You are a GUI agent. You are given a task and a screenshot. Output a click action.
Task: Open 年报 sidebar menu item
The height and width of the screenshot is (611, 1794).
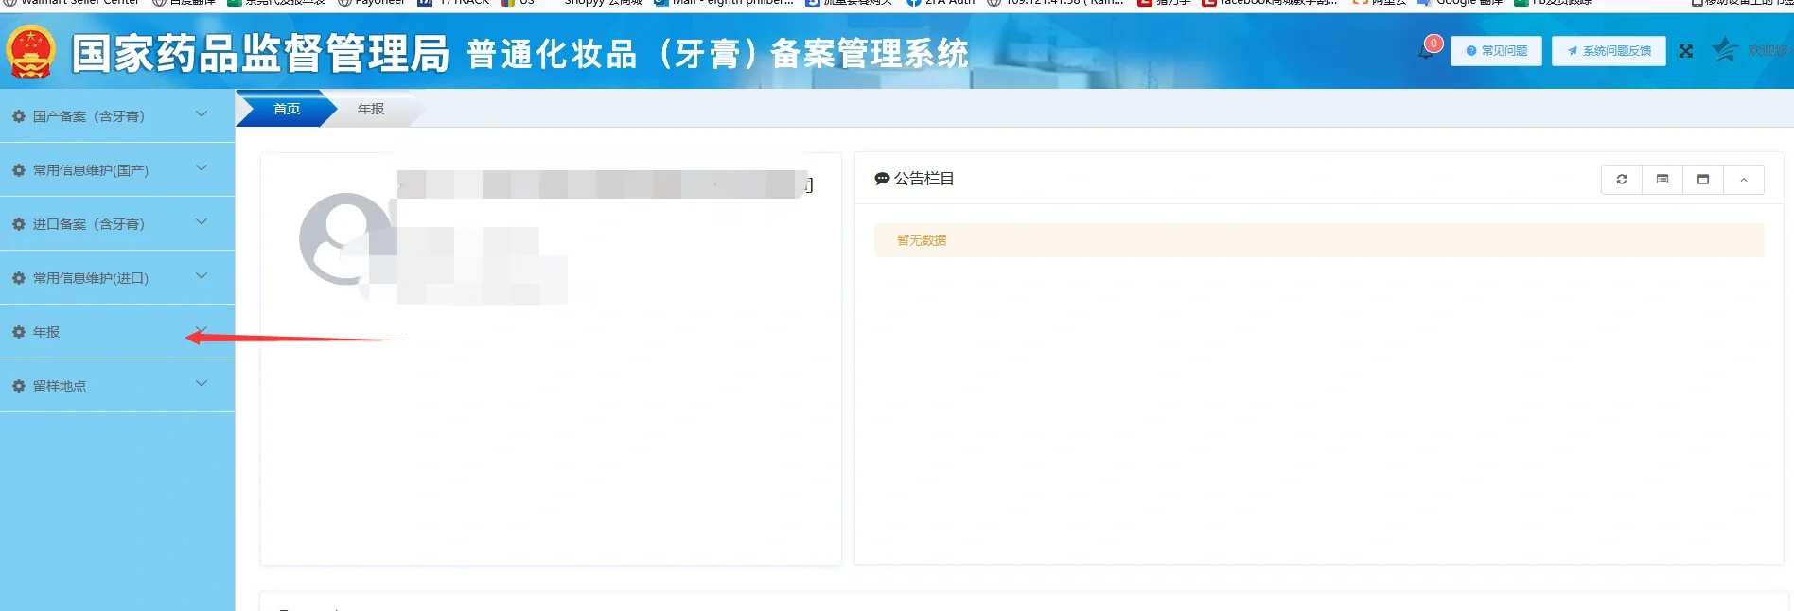[117, 332]
